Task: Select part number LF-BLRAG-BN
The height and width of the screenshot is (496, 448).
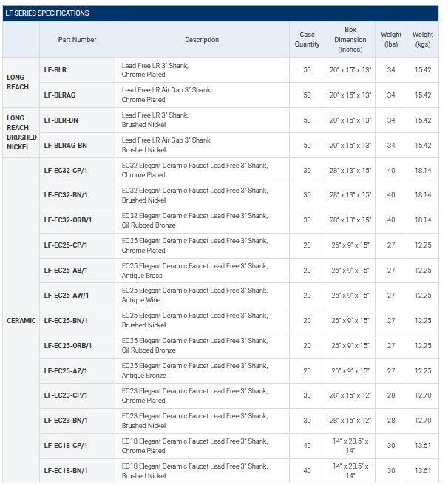Action: coord(65,146)
